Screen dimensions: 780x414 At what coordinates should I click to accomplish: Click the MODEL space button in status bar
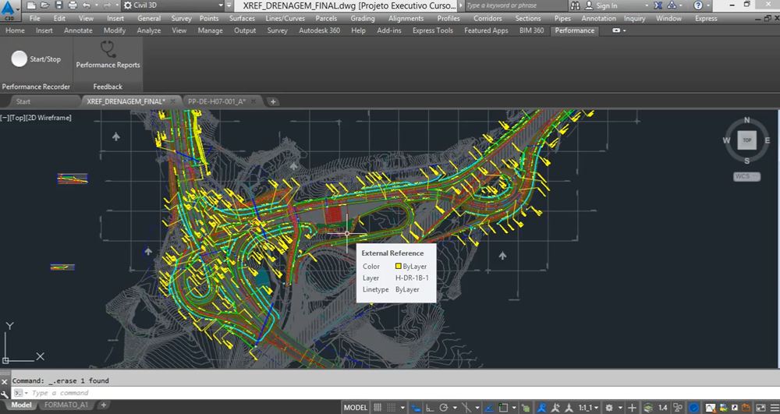click(x=356, y=408)
